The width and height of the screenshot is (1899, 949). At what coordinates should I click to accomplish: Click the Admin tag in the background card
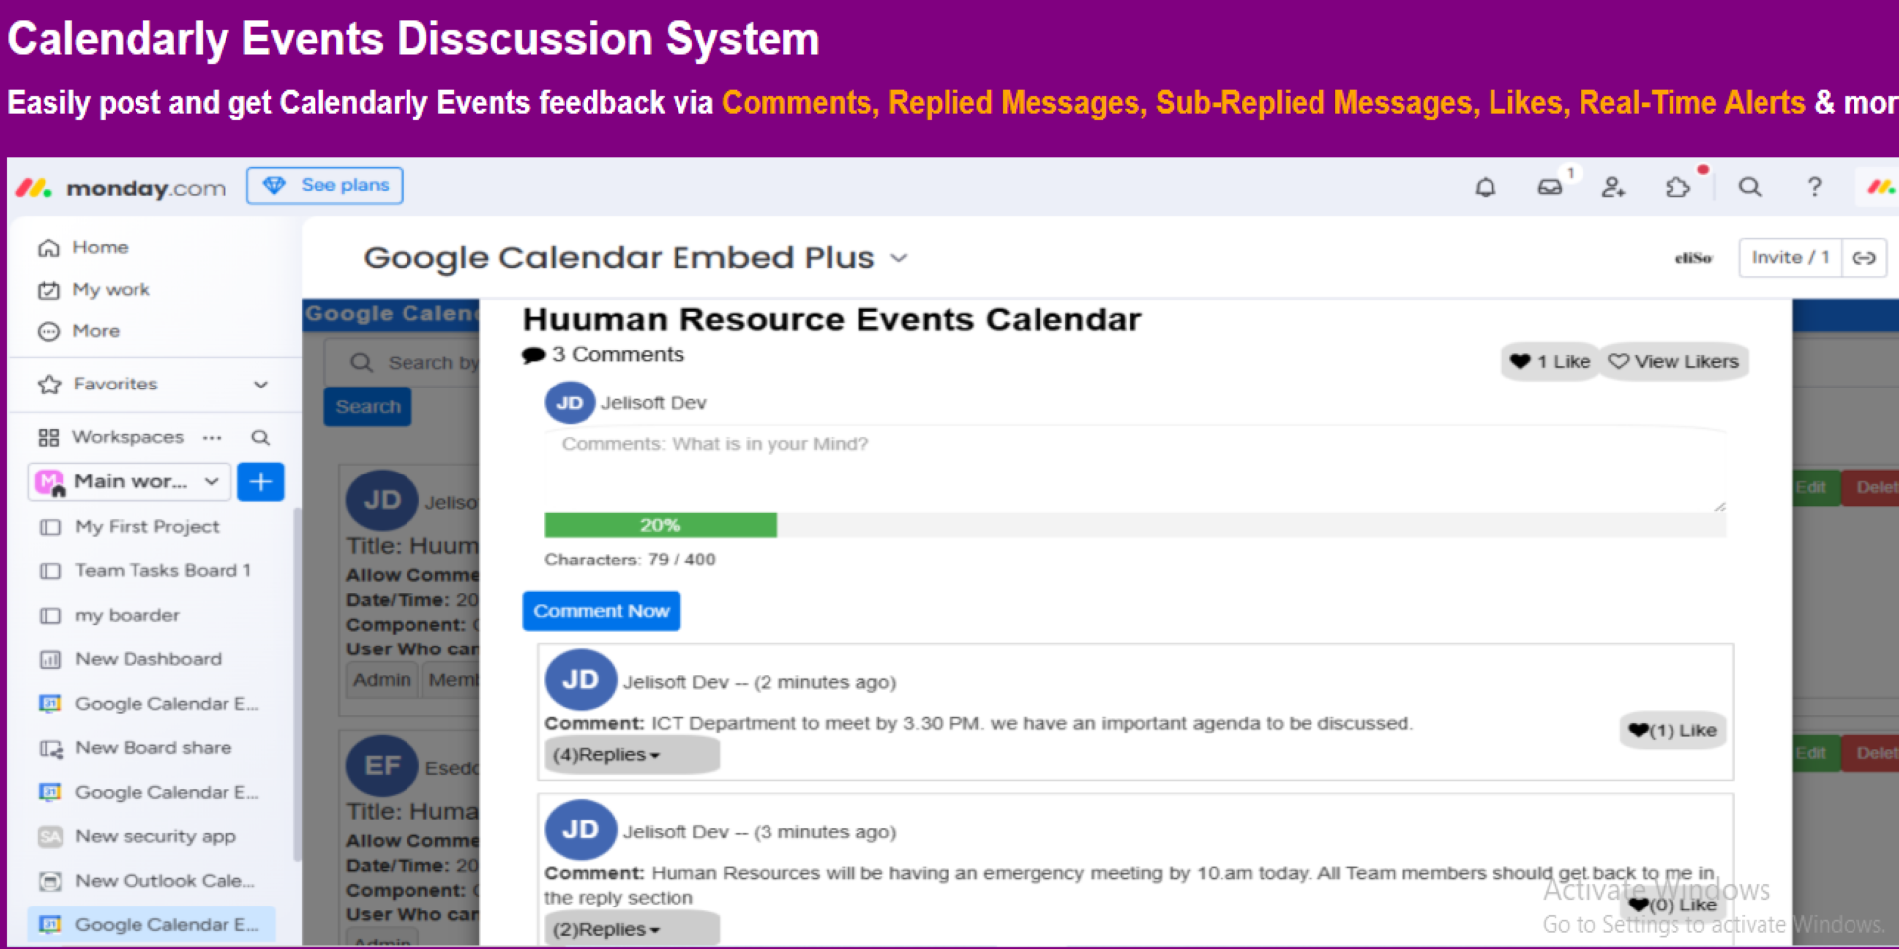[382, 680]
